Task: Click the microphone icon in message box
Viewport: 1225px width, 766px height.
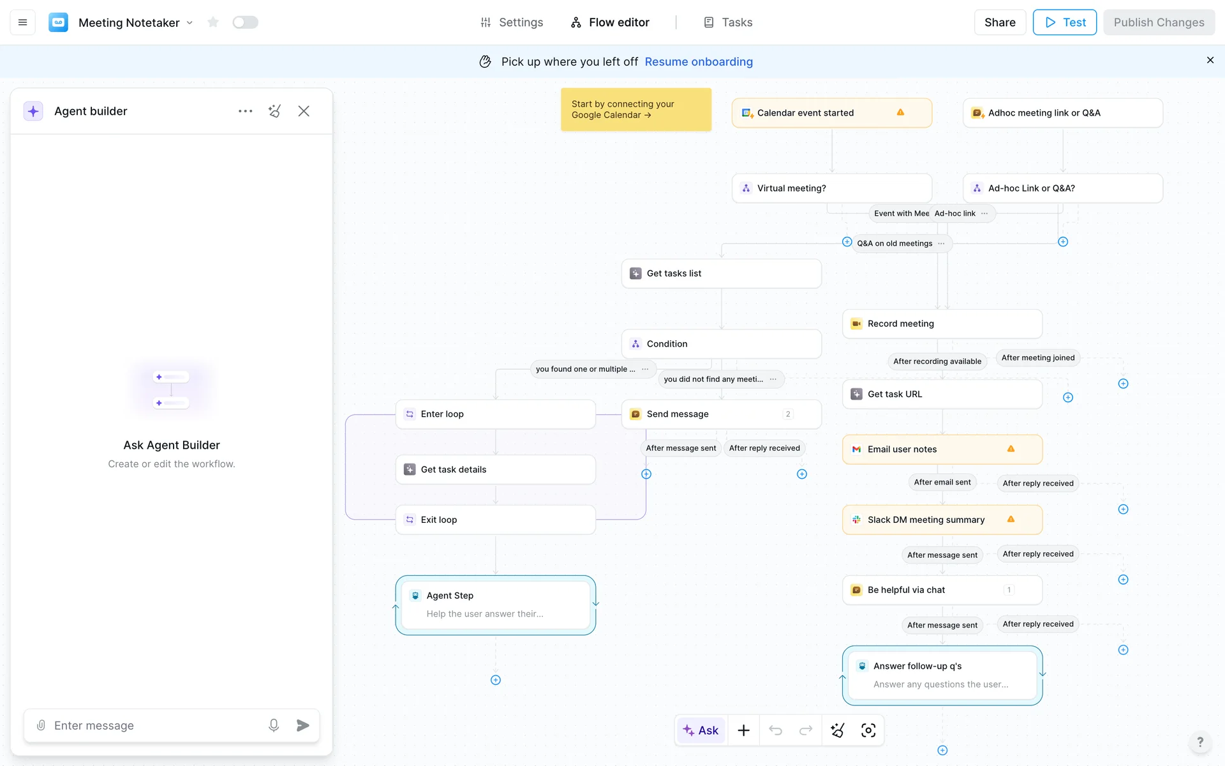Action: coord(274,725)
